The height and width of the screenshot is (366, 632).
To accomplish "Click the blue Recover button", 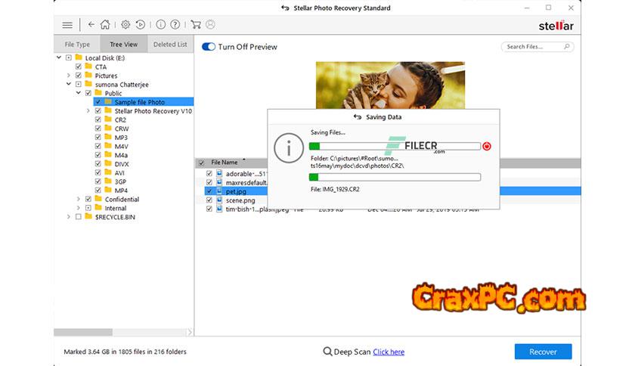I will click(543, 352).
